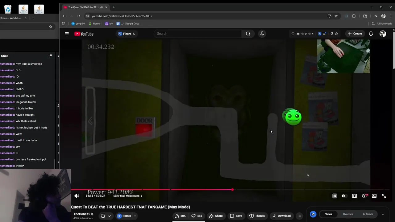
Task: Bookmark this page with star icon
Action: 336,16
